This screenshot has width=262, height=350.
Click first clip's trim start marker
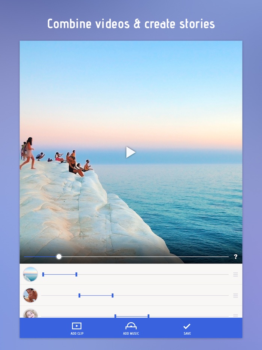tap(43, 274)
